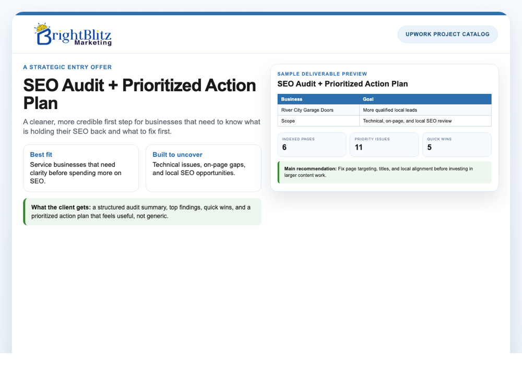Screen dimensions: 522x391
Task: Select the 'Best fit' card heading
Action: point(41,155)
